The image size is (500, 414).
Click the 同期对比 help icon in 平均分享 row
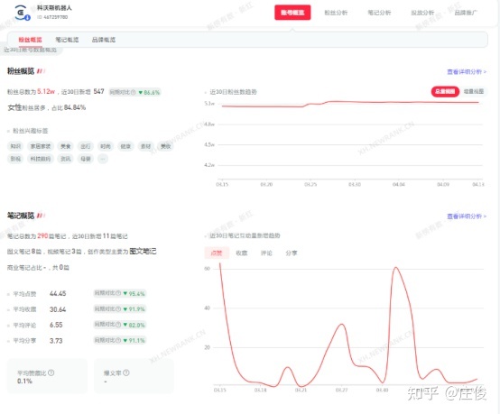point(118,340)
